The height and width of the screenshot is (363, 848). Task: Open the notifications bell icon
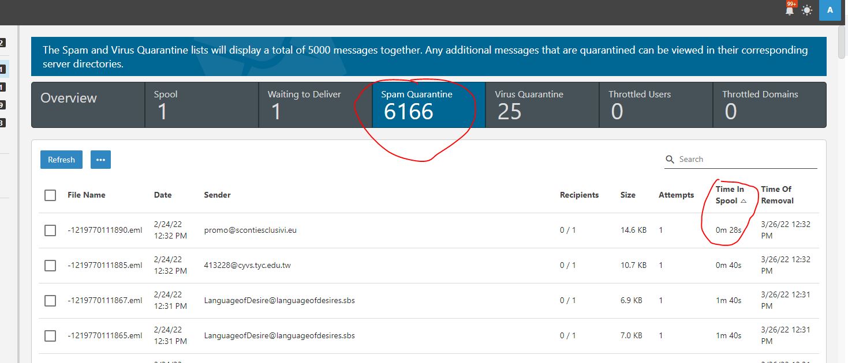coord(789,10)
